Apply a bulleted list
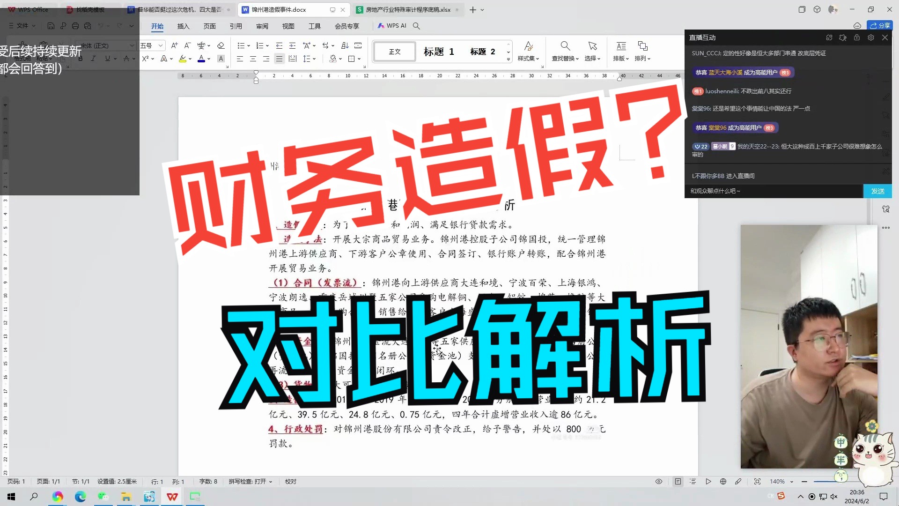The width and height of the screenshot is (899, 506). tap(240, 45)
